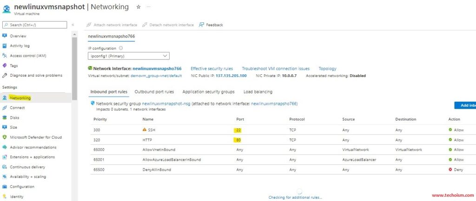Image resolution: width=476 pixels, height=201 pixels.
Task: Click the Size icon in the sidebar
Action: [x=5, y=127]
